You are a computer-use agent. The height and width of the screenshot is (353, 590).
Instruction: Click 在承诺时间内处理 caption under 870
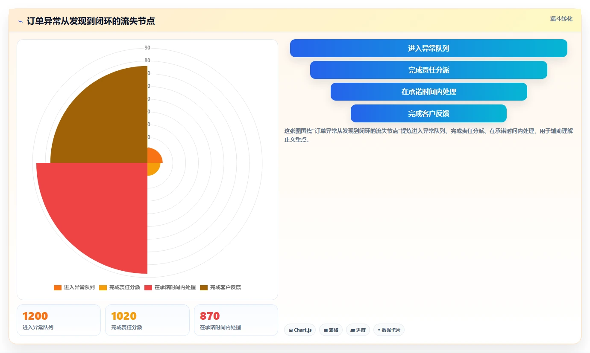(x=220, y=327)
